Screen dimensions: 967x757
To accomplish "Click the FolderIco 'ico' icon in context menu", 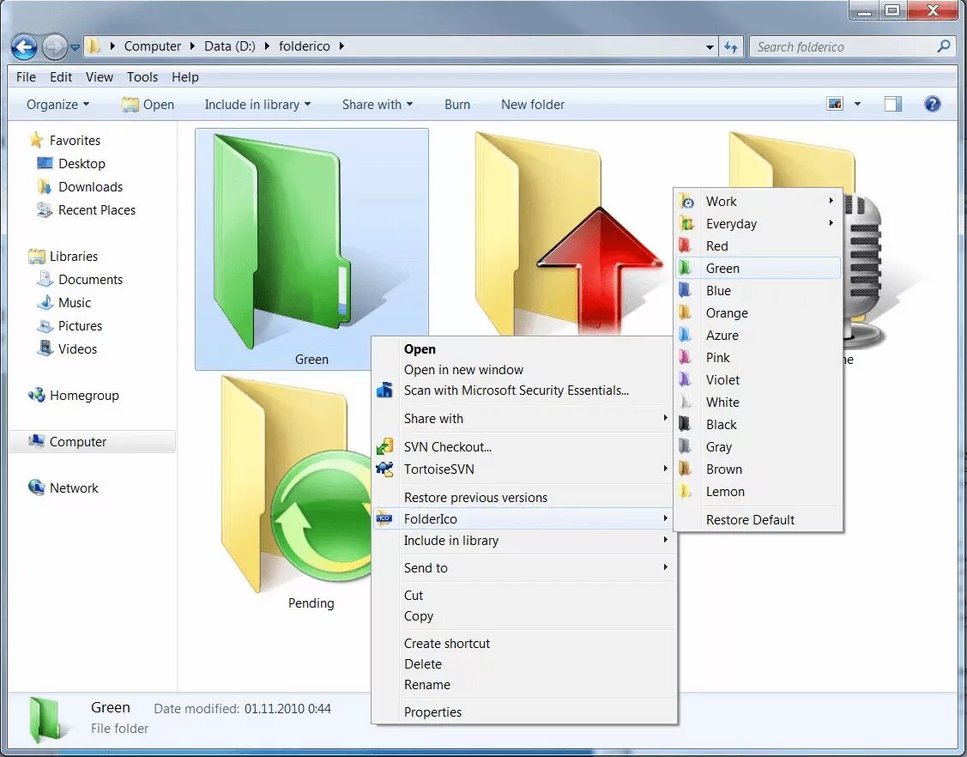I will [x=387, y=518].
